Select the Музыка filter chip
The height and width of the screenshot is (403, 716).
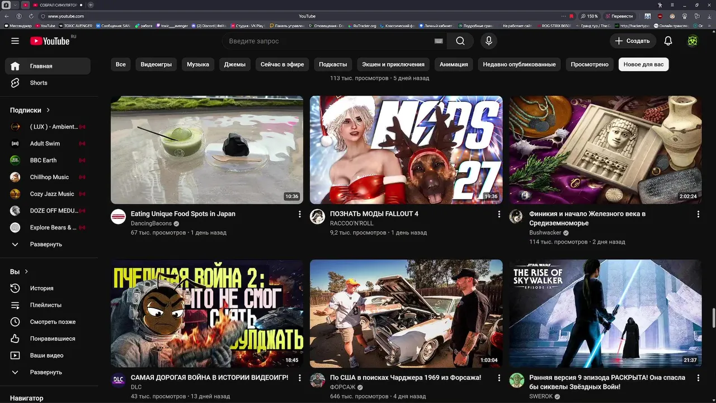point(198,64)
